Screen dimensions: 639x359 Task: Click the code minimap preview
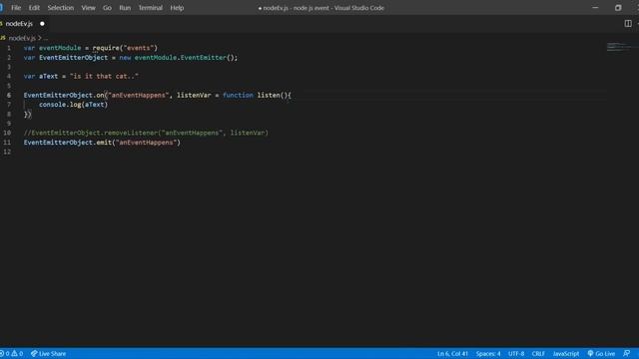click(x=619, y=47)
